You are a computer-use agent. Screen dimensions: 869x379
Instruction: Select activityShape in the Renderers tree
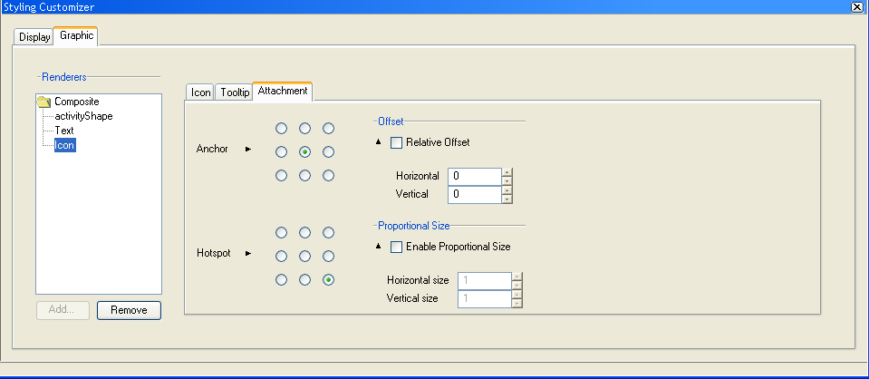(x=83, y=116)
